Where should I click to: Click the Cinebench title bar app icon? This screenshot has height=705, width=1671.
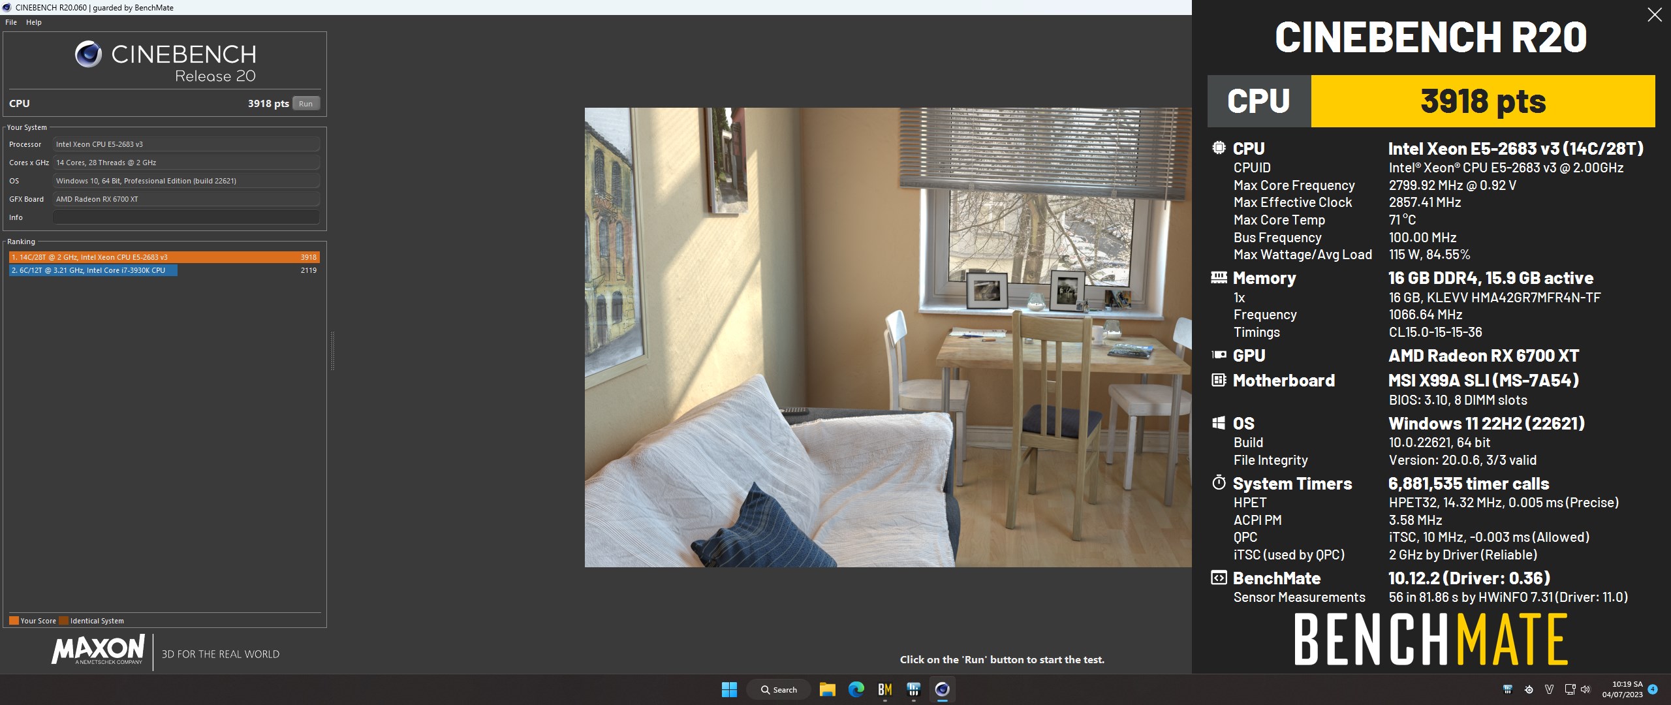point(7,7)
